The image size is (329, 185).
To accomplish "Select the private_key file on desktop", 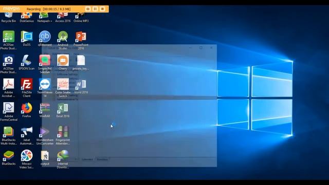I will point(81,62).
